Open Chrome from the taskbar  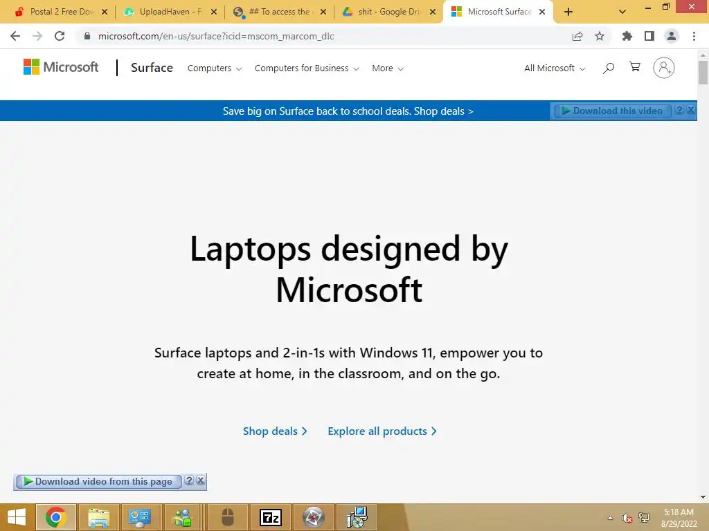pyautogui.click(x=55, y=517)
